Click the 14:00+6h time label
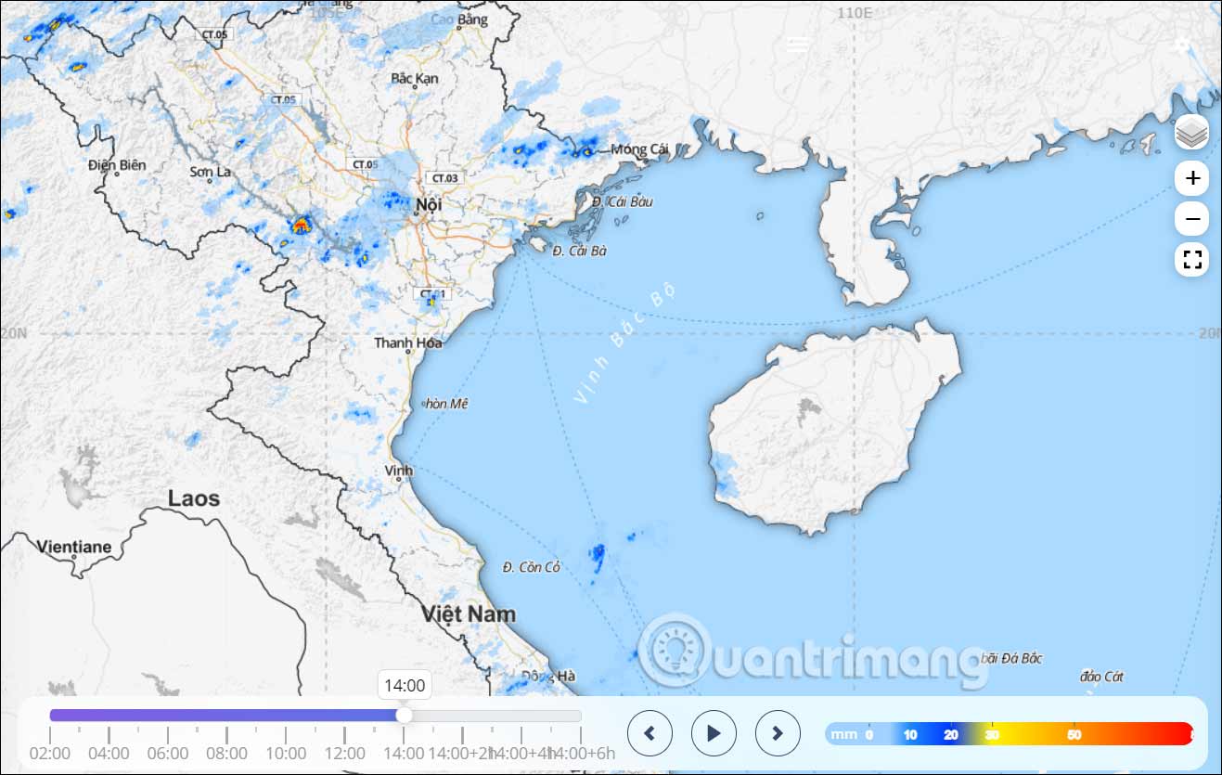Viewport: 1222px width, 775px height. tap(580, 755)
